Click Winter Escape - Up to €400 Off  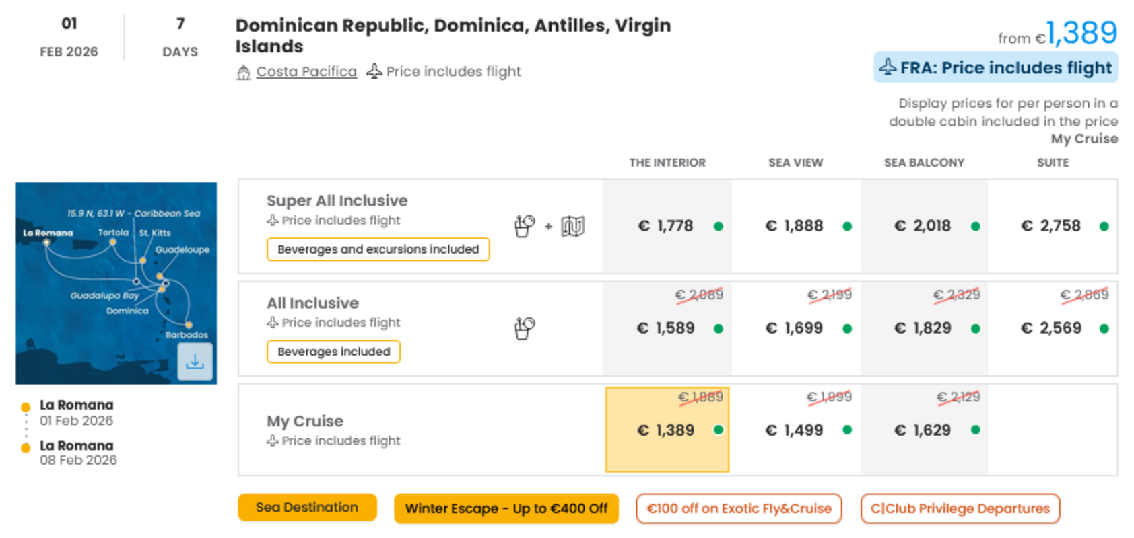506,508
